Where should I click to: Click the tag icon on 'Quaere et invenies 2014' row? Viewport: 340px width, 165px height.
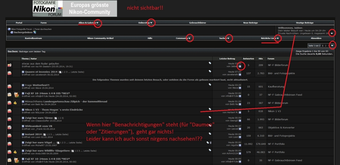coord(210,71)
